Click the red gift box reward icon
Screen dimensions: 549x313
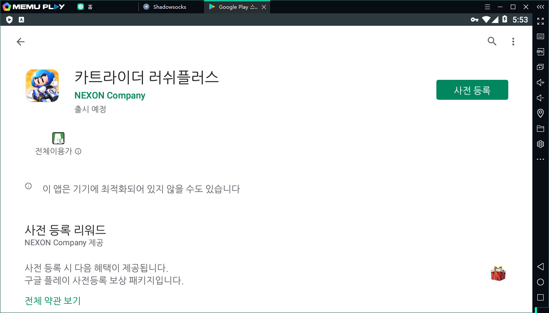coord(498,274)
